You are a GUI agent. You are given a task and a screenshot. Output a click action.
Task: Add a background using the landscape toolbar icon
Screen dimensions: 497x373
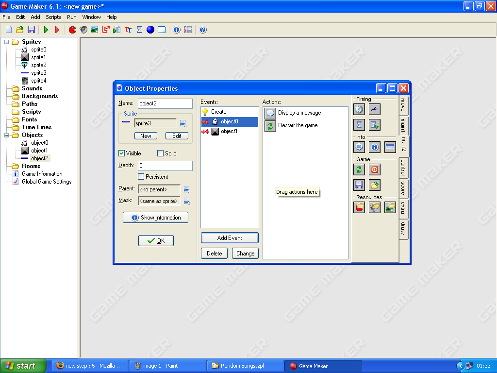point(95,30)
